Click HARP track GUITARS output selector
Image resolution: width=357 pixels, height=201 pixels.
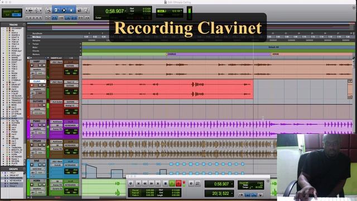(71, 66)
